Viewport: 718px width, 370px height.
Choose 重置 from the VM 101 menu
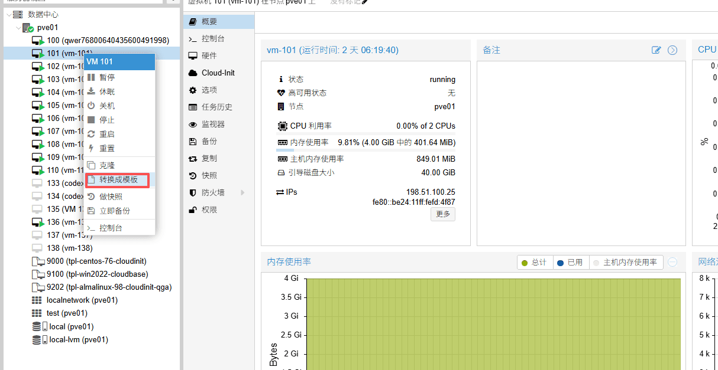coord(119,148)
